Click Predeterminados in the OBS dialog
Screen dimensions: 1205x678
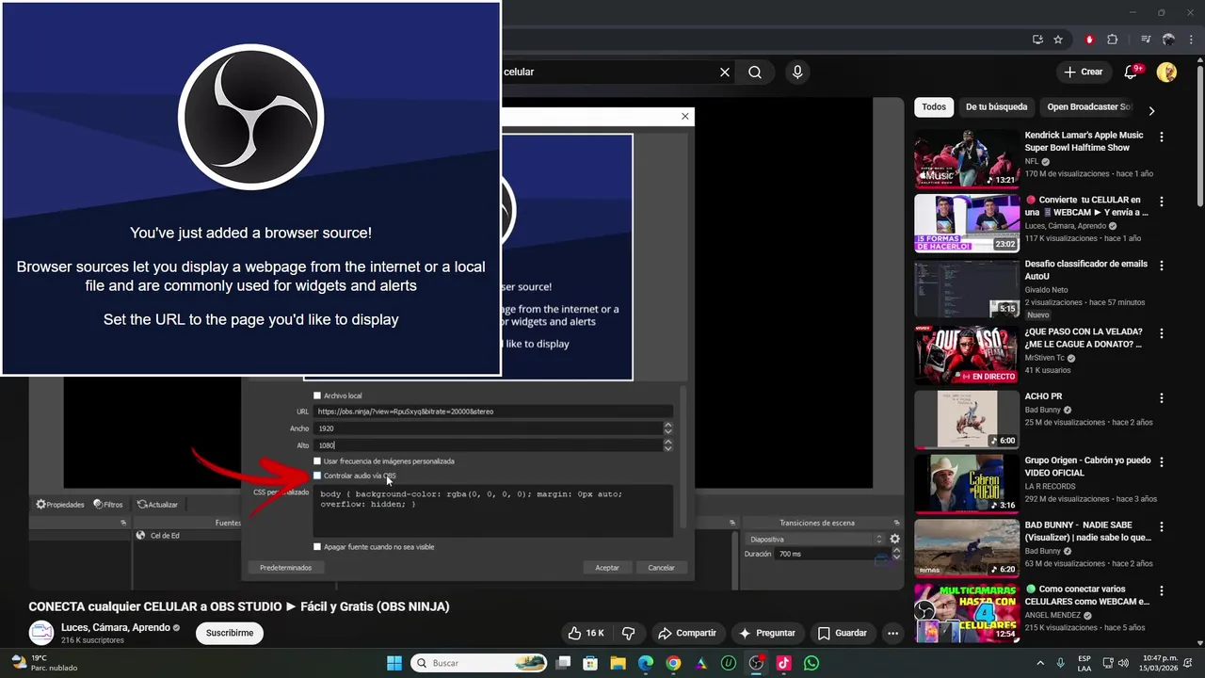tap(285, 568)
